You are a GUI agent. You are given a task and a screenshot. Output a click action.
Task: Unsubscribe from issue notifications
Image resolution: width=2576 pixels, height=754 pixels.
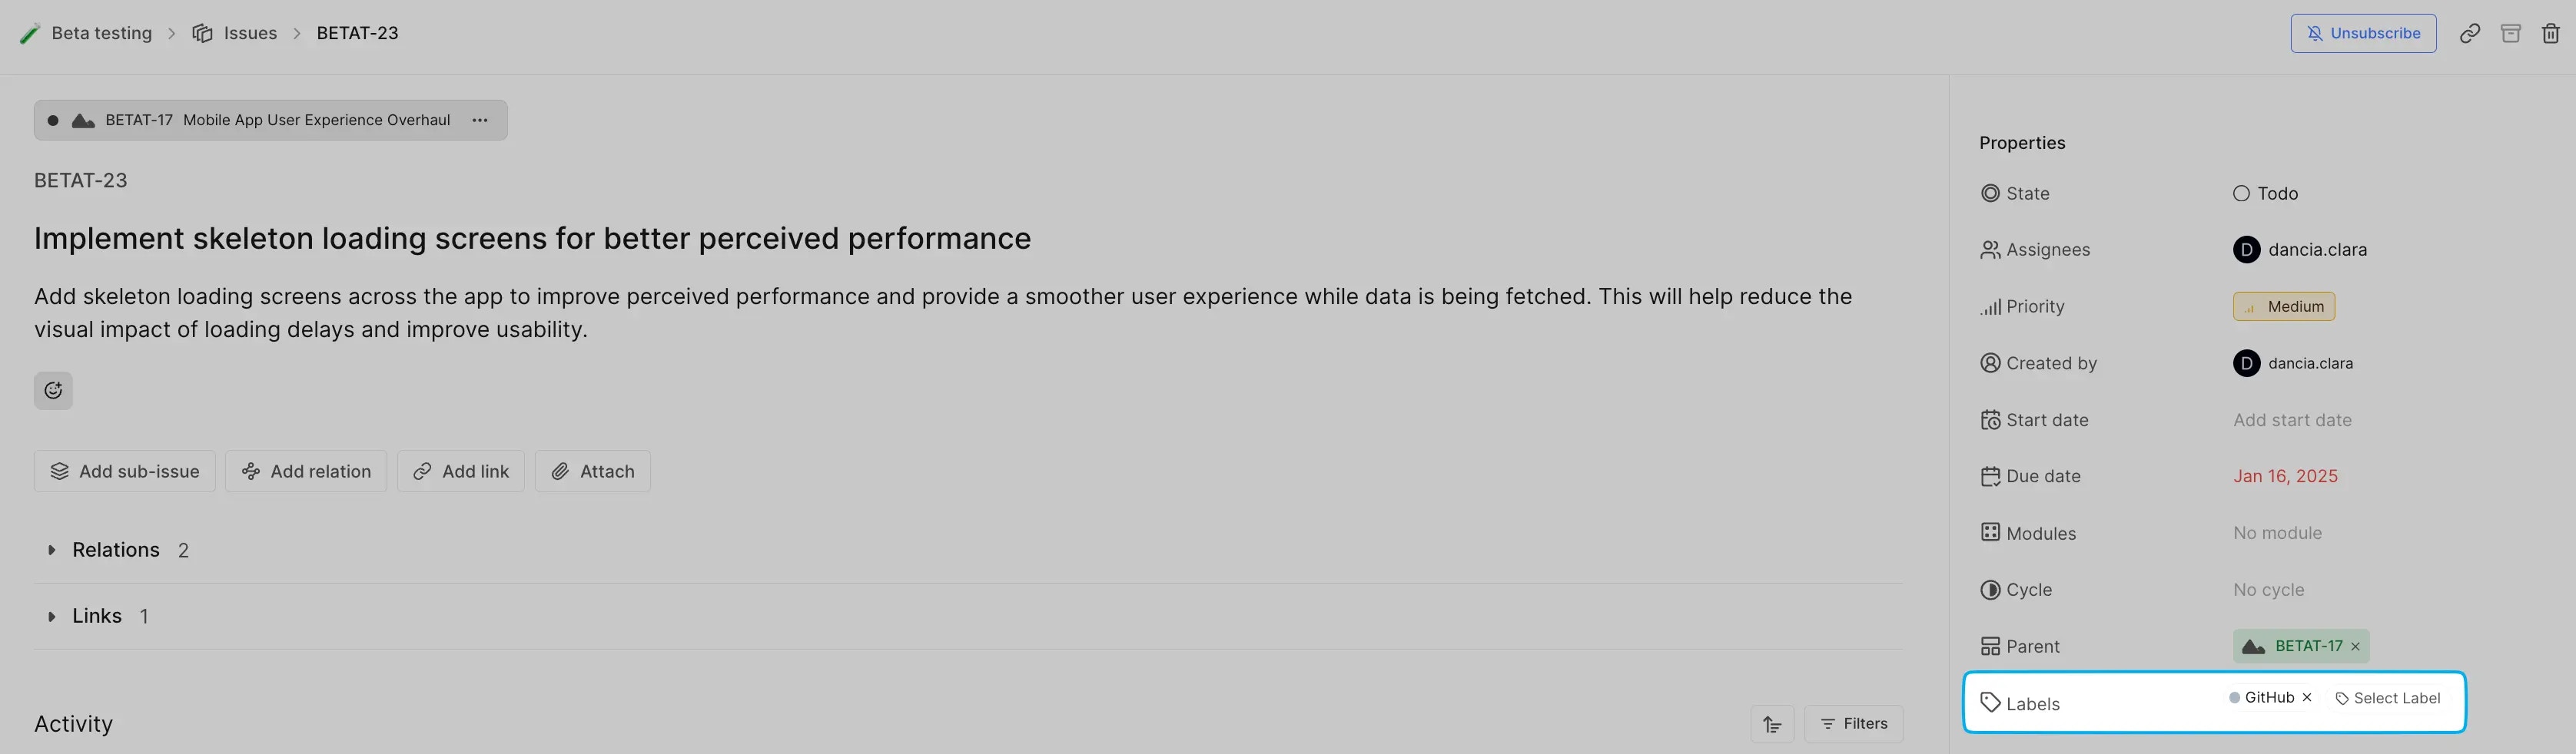[x=2363, y=33]
